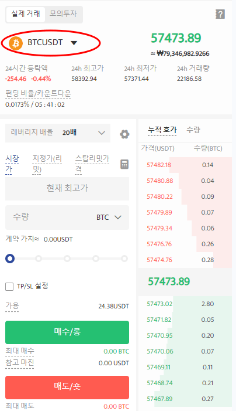
Task: Click the 수량 quantity input field
Action: [x=67, y=218]
